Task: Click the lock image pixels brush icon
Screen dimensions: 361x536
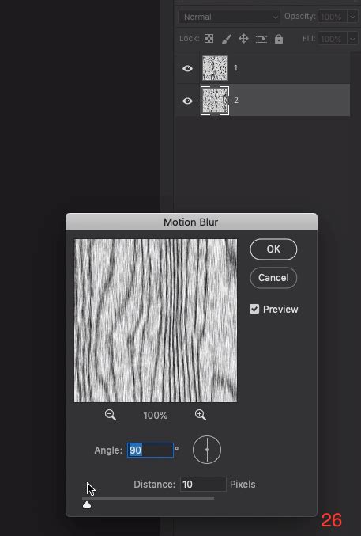Action: (x=226, y=39)
